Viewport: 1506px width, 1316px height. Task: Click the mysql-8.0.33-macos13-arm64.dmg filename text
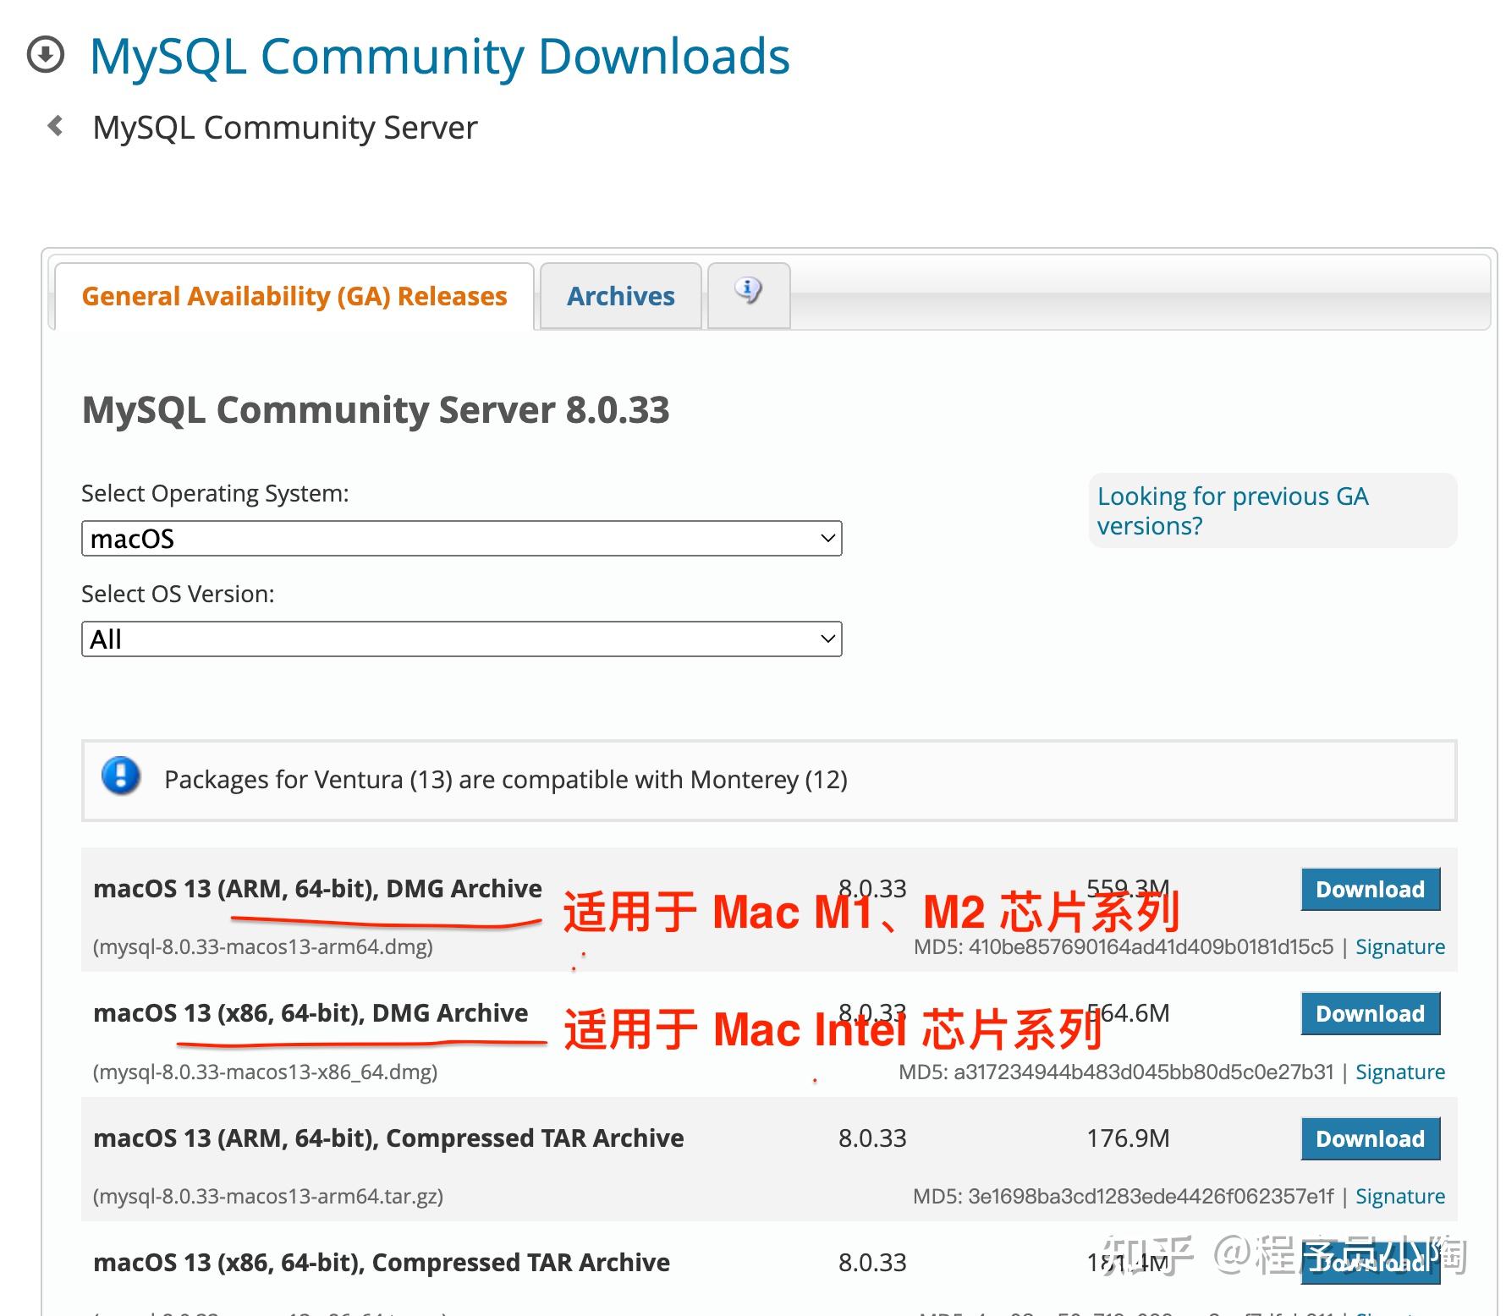(263, 946)
